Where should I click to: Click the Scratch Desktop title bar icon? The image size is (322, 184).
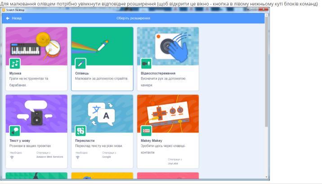4,10
